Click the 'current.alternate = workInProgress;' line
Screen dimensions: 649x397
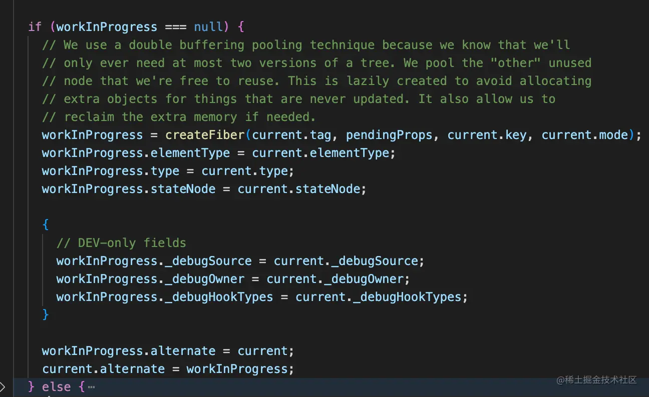168,369
